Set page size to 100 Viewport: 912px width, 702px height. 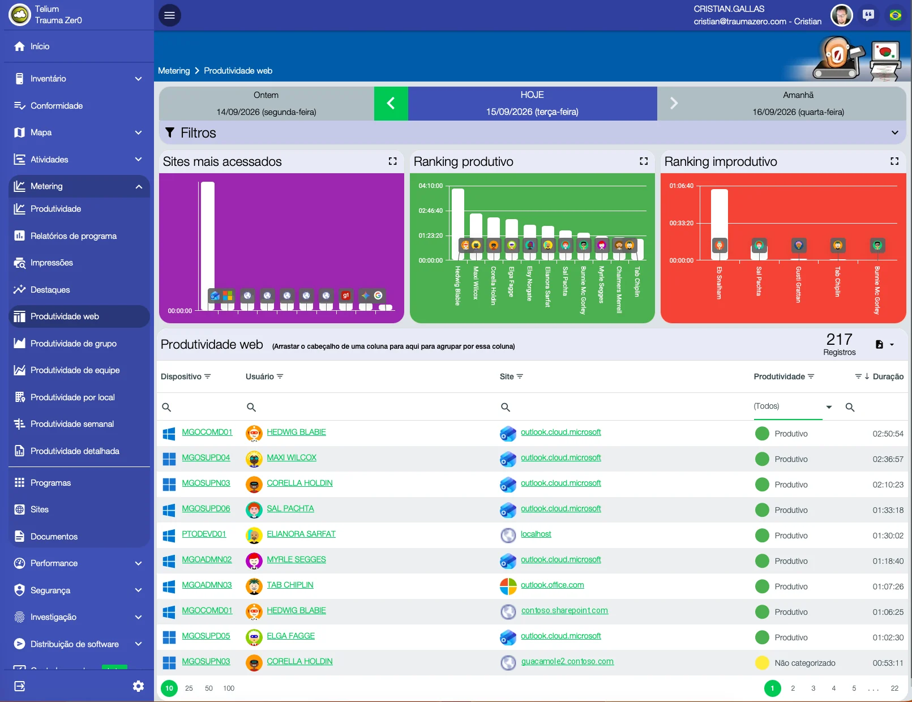tap(229, 688)
